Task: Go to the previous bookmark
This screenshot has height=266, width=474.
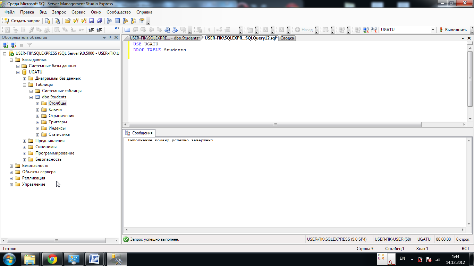Action: point(135,30)
